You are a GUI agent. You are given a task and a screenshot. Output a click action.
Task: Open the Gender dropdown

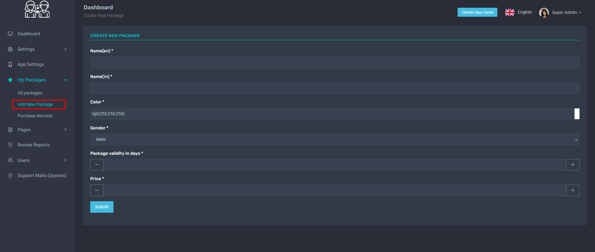click(x=335, y=140)
